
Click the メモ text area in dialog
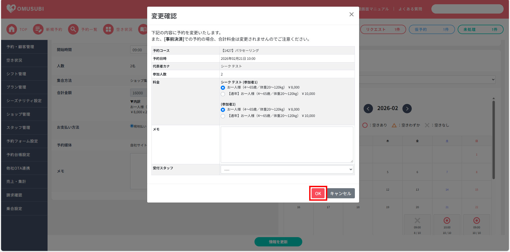[x=287, y=145]
